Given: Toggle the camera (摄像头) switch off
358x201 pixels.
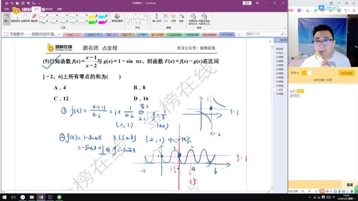Looking at the screenshot, I should tap(306, 73).
